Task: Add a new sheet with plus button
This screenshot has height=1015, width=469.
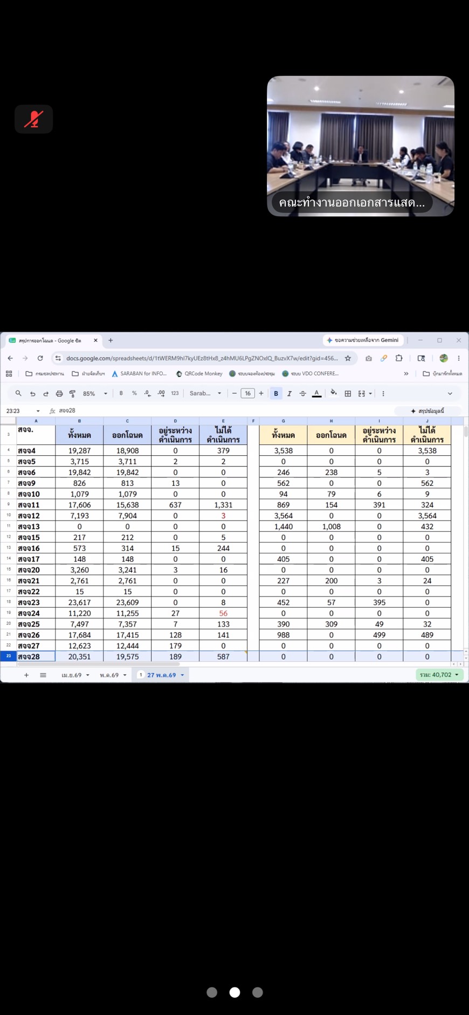Action: (26, 675)
